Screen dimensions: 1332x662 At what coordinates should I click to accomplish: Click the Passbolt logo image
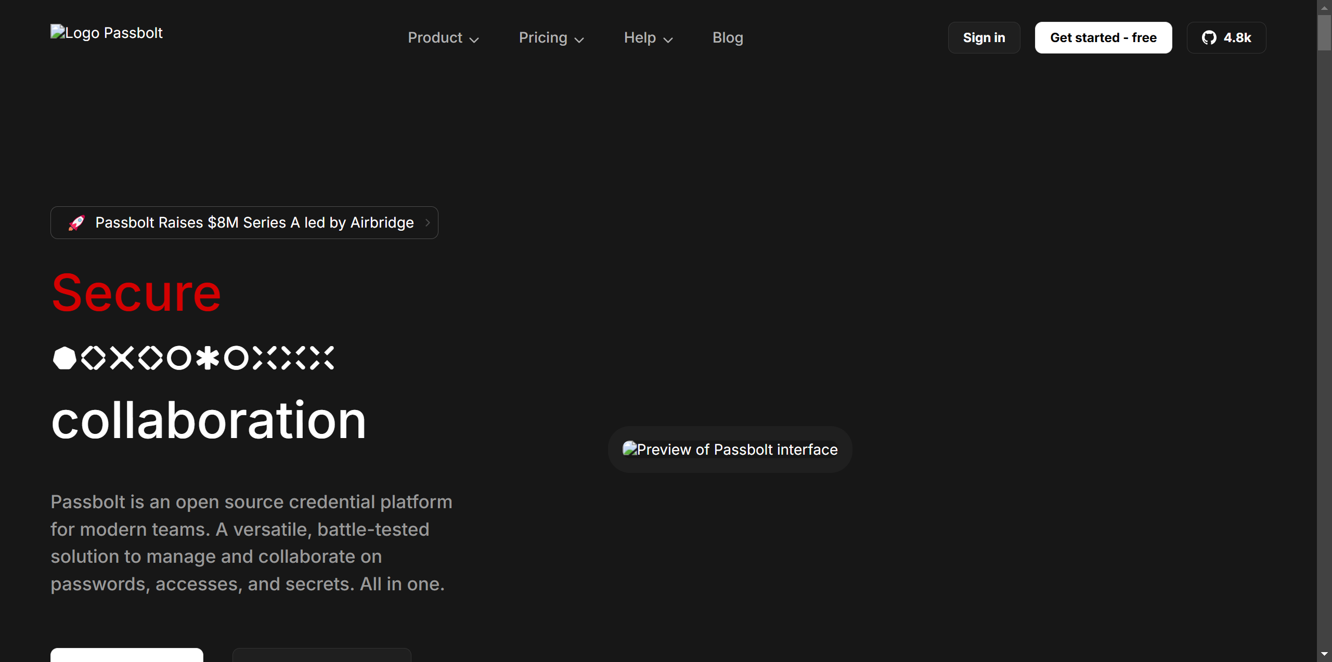(x=106, y=33)
